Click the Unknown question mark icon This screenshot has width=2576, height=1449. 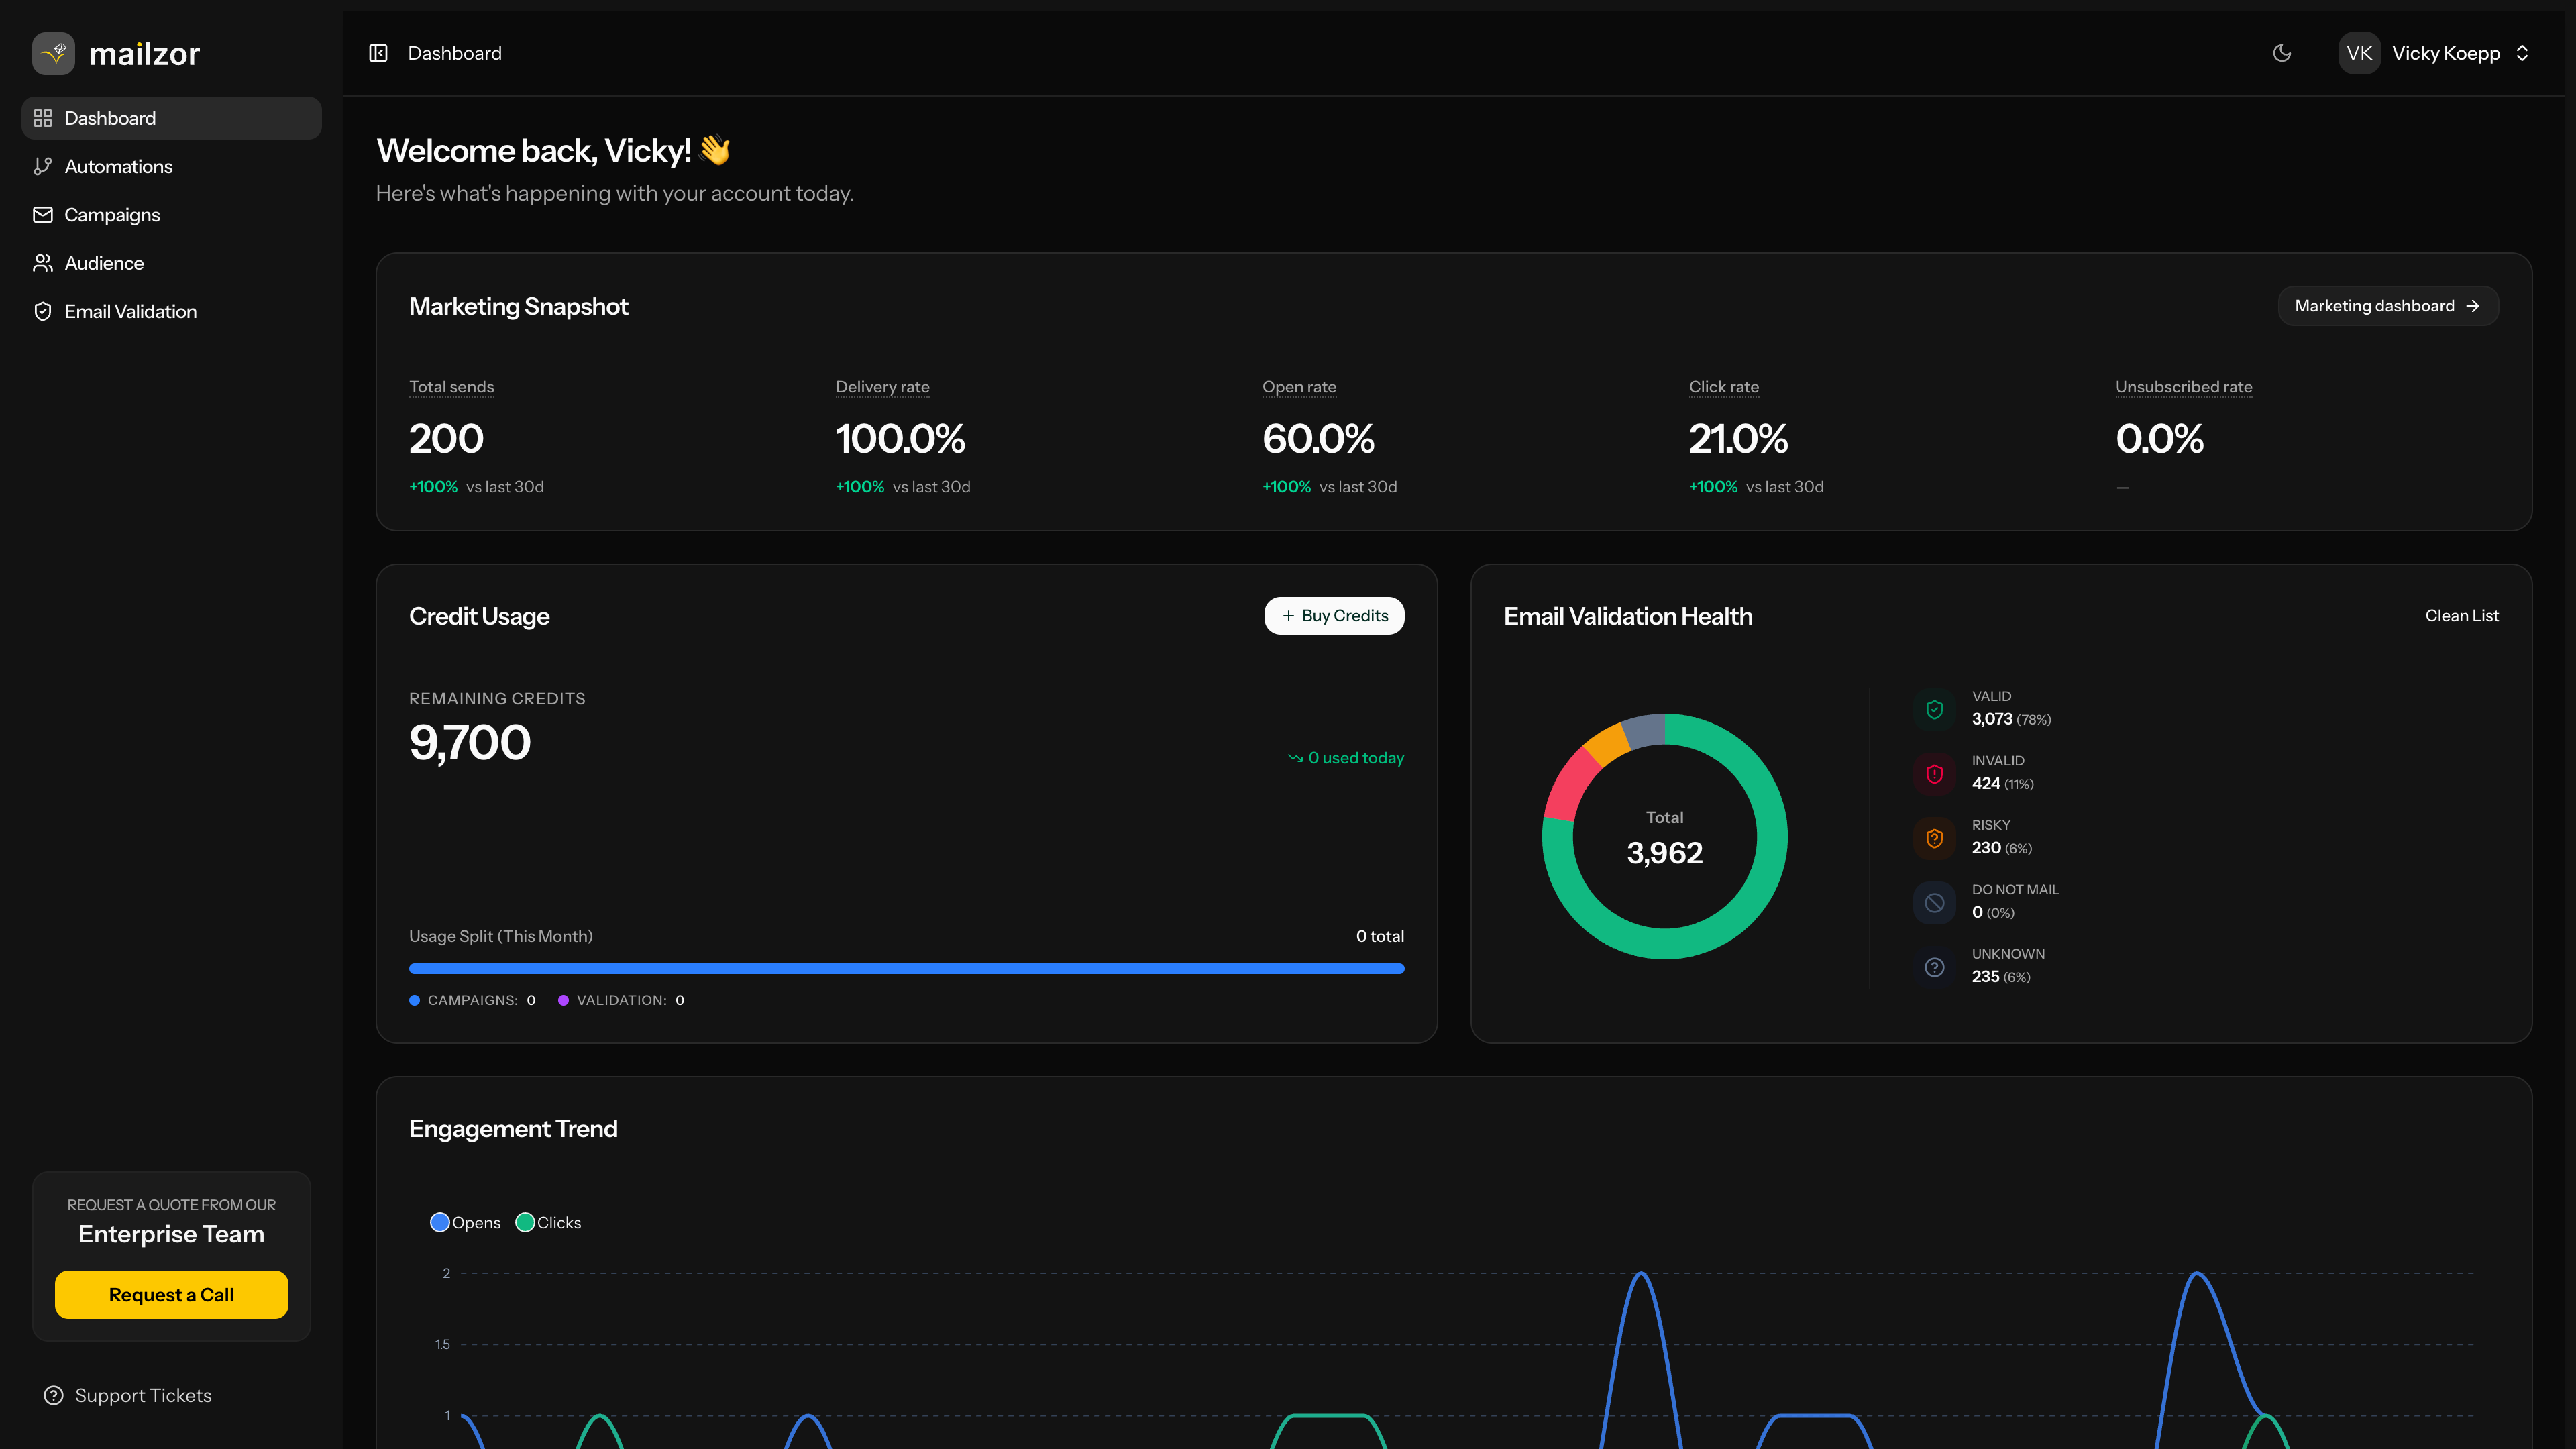1935,967
